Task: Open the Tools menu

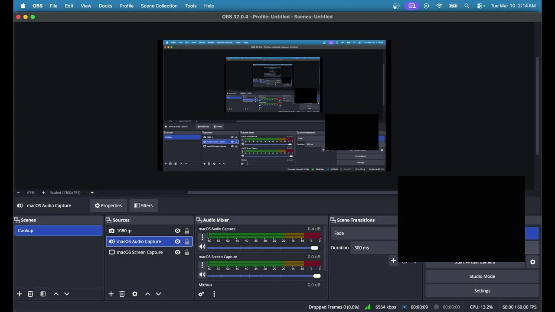Action: 191,6
